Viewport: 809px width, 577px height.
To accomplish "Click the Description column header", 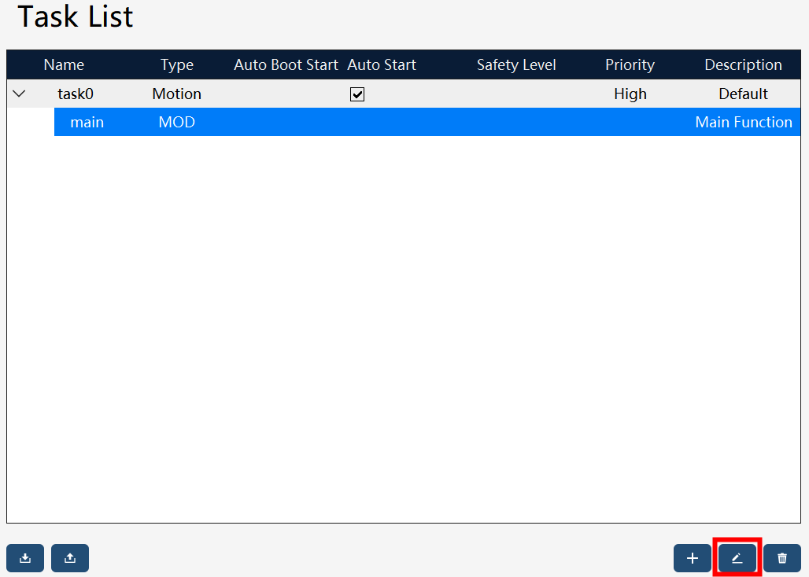I will tap(744, 65).
